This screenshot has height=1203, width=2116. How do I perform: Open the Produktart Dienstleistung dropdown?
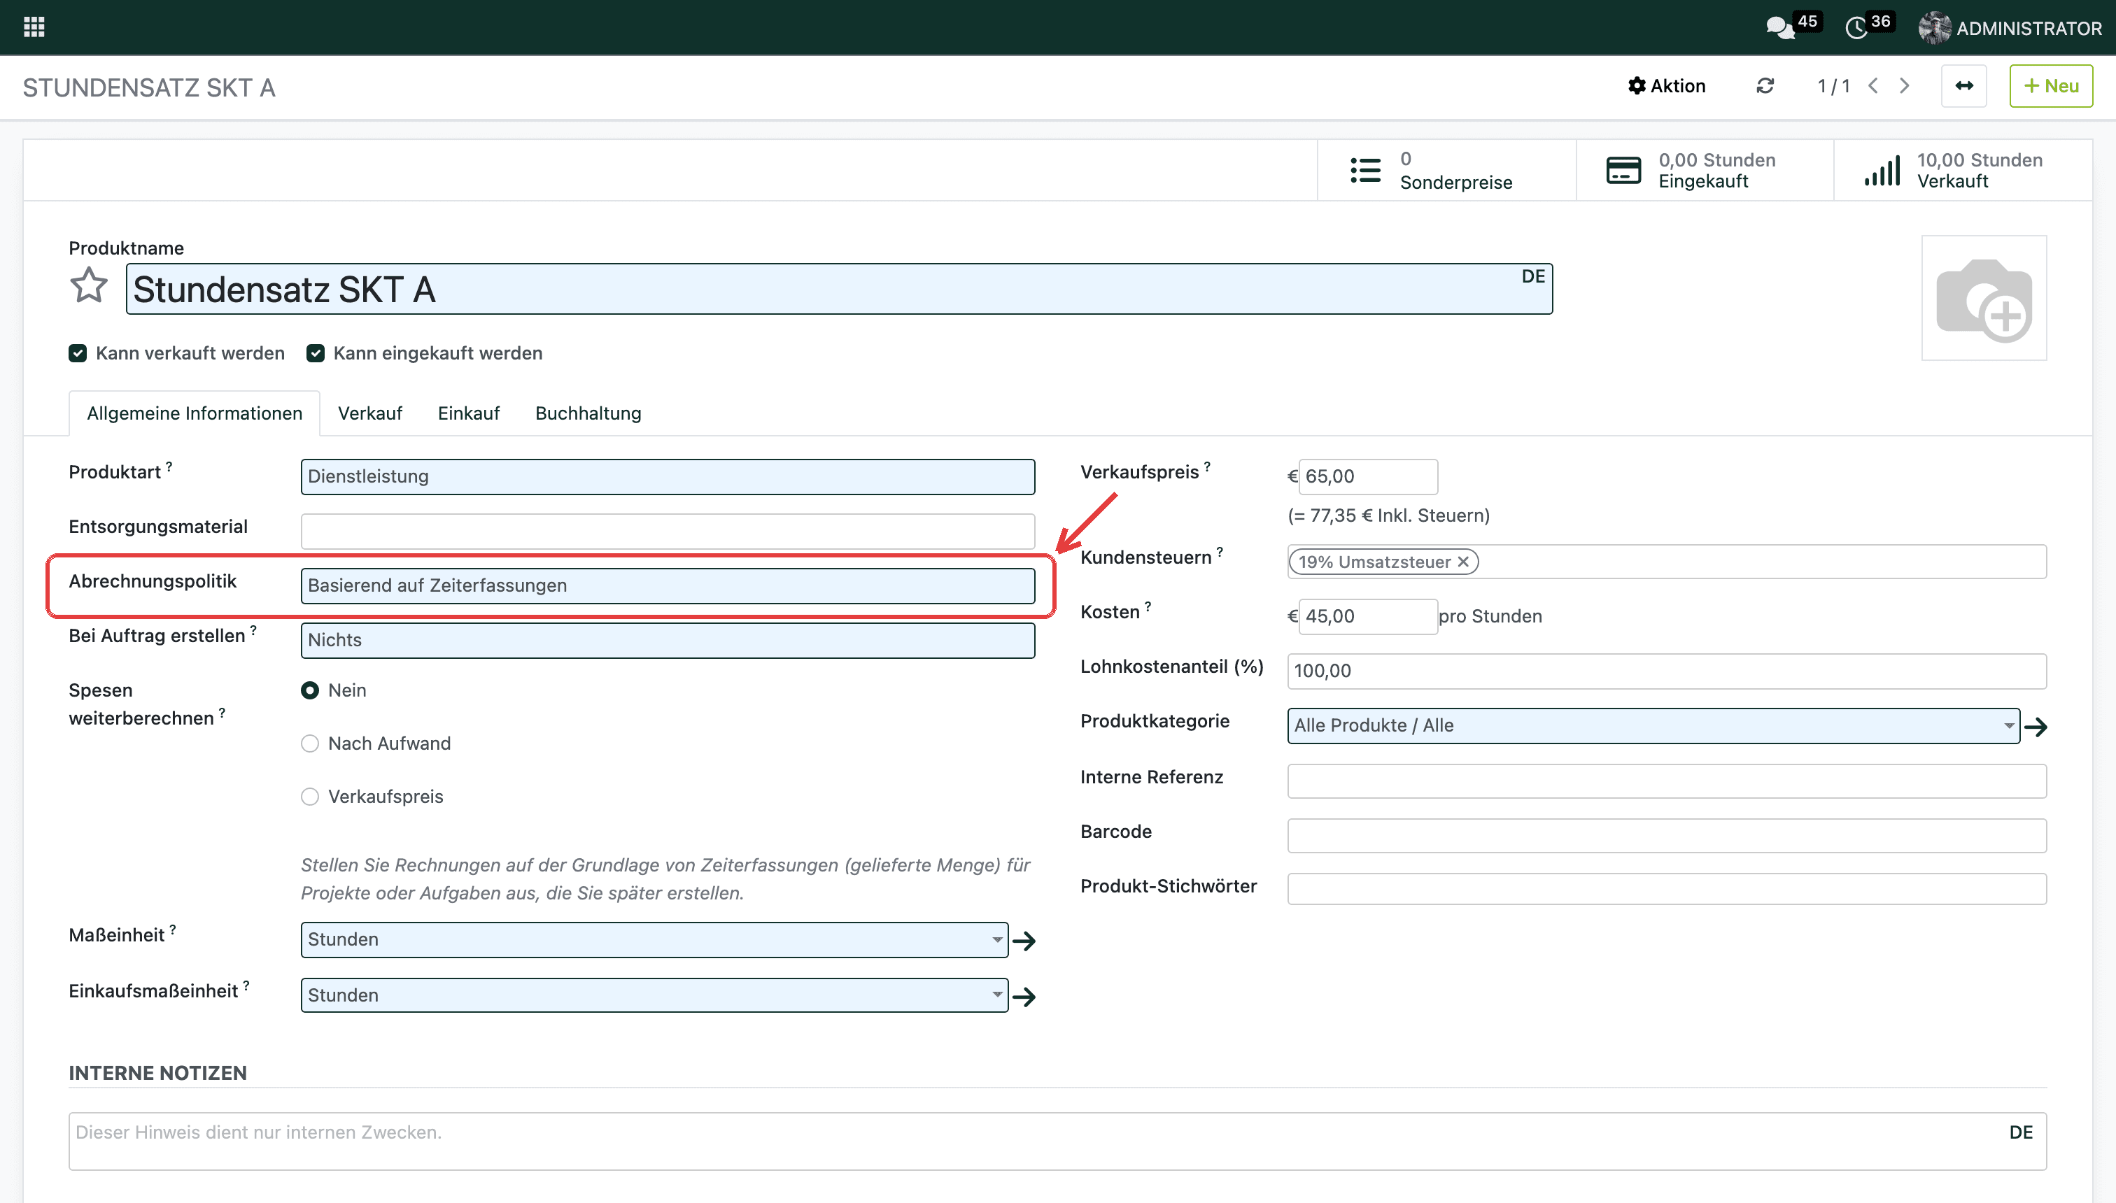[668, 477]
